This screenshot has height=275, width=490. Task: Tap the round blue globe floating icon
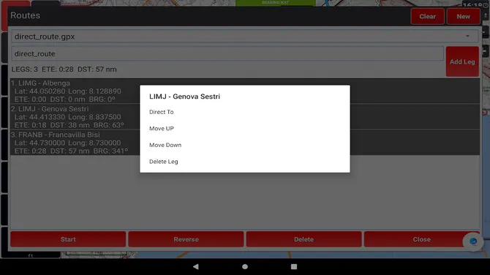click(473, 241)
